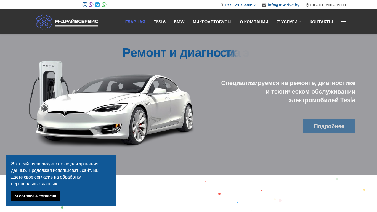Click the Специализируемся на ремонте description text
The image size is (377, 212).
click(288, 91)
